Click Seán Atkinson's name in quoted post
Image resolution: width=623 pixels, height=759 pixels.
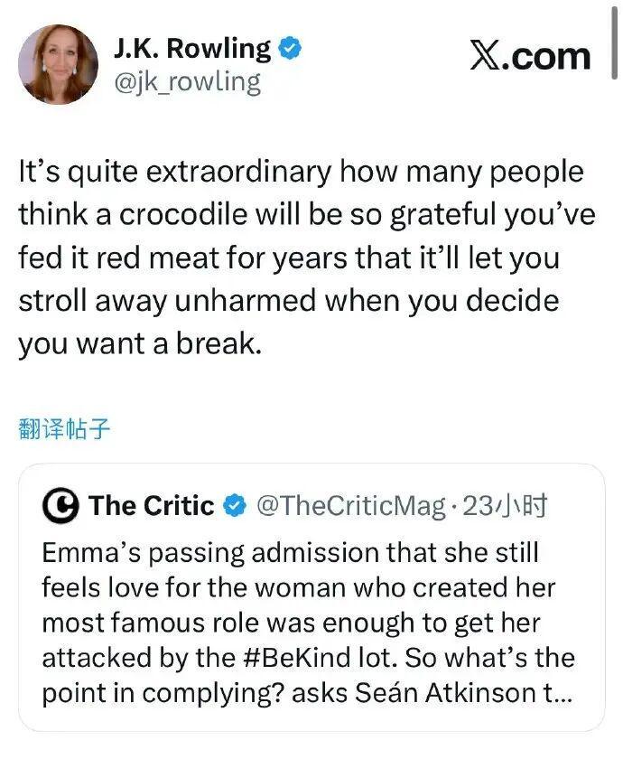[454, 692]
